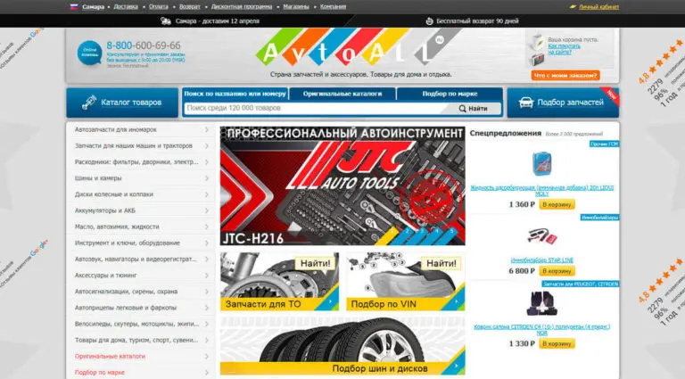This screenshot has width=685, height=379.
Task: Open the blue canister product image
Action: [541, 164]
